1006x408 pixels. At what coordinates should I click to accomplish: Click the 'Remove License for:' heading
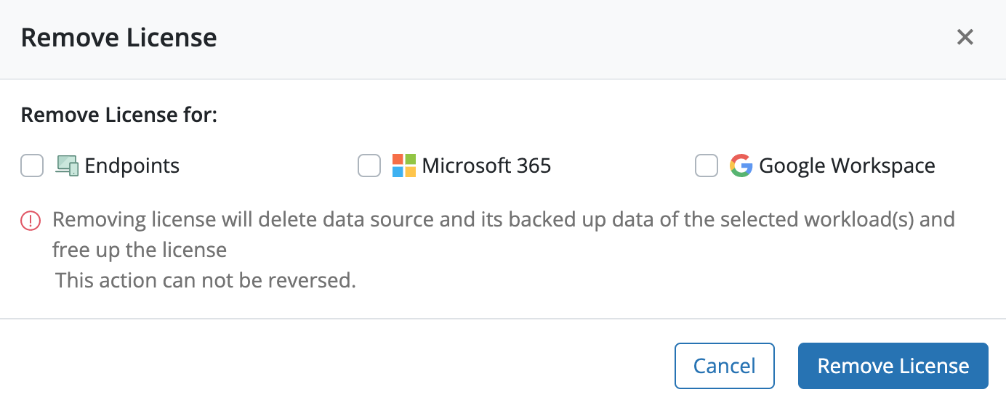click(x=119, y=115)
